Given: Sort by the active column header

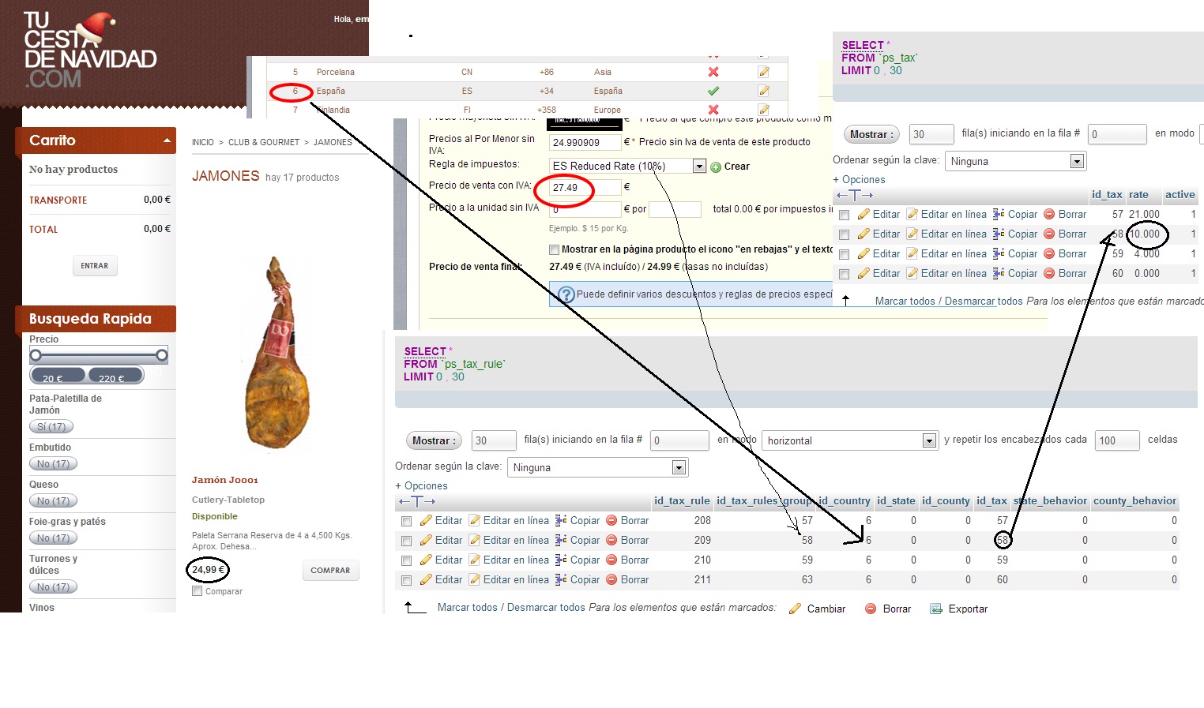Looking at the screenshot, I should 1180,195.
